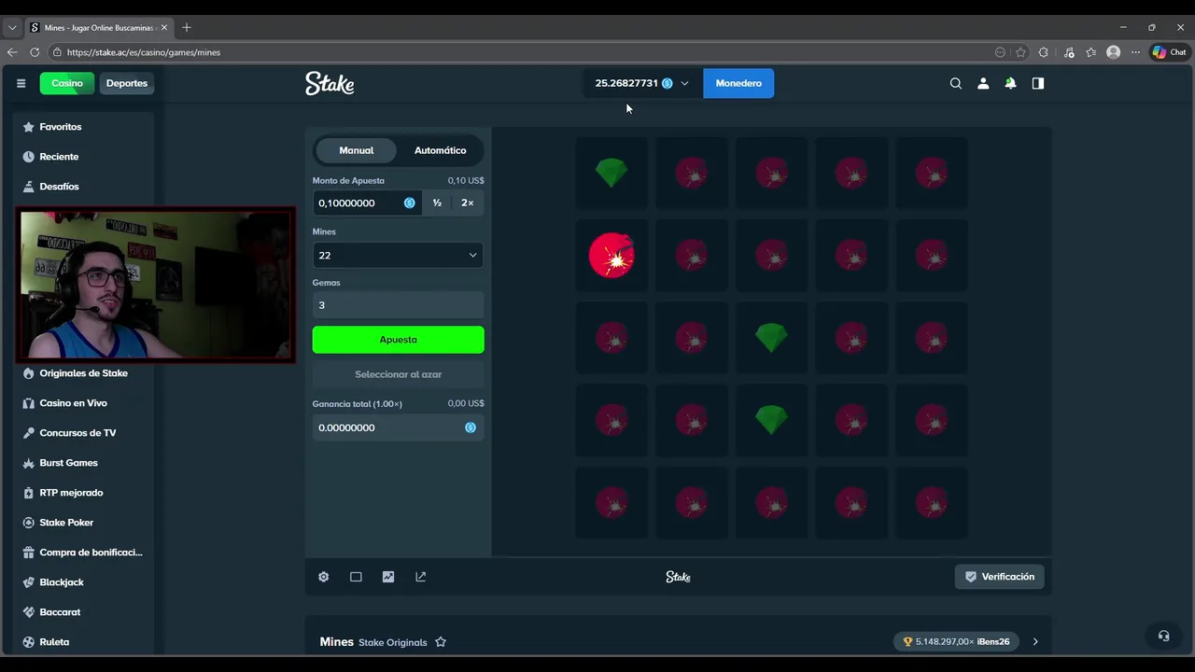Click the green gem in top-left tile
The image size is (1195, 672).
point(612,173)
